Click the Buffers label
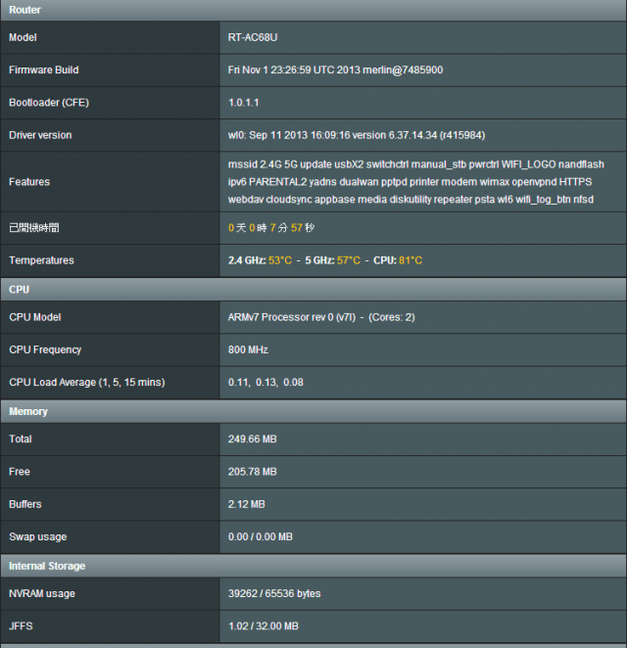The width and height of the screenshot is (627, 649). tap(25, 504)
